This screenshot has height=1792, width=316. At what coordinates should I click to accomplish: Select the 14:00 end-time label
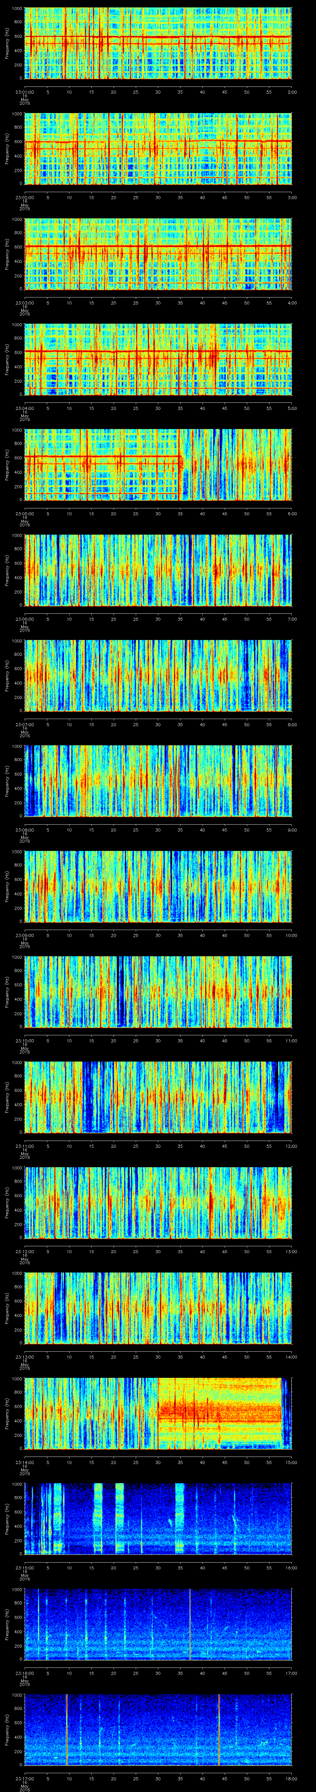292,1357
